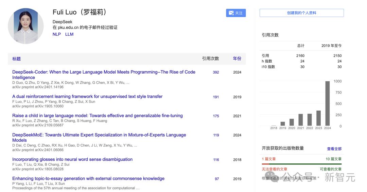
Task: View the 191 citing articles
Action: click(x=216, y=97)
